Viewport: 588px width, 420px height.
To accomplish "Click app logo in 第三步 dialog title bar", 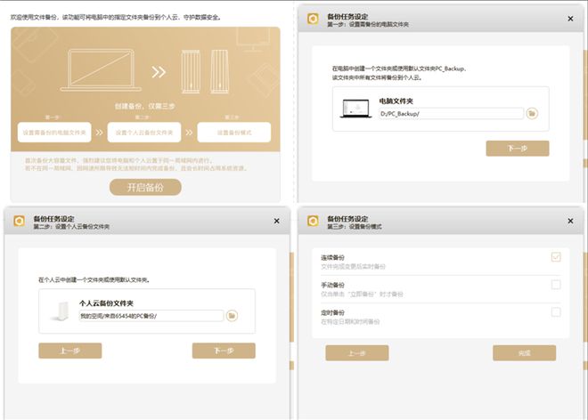I will click(x=313, y=221).
